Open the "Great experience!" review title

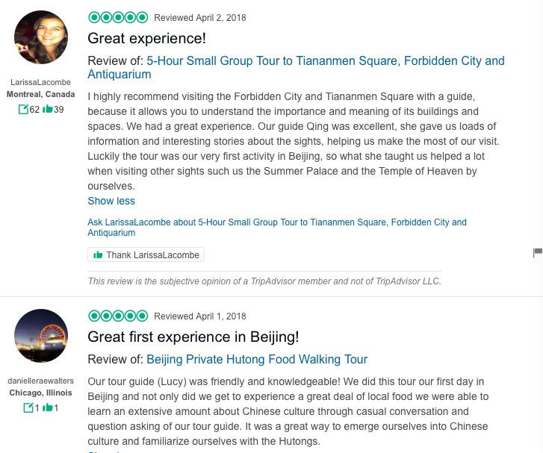pos(146,38)
